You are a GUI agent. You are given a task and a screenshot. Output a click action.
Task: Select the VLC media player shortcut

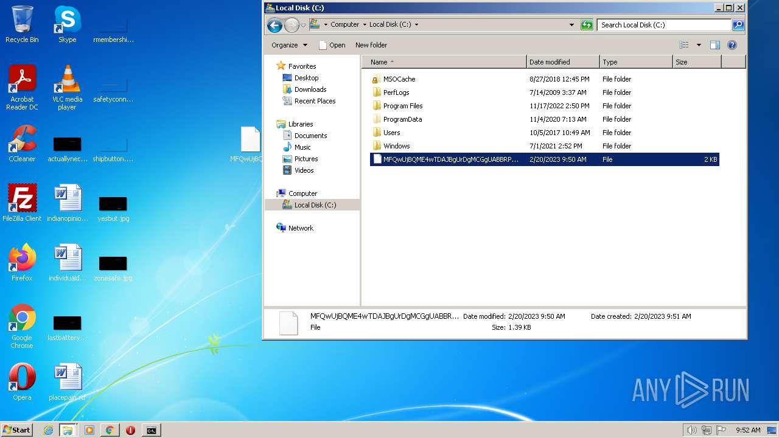tap(68, 88)
